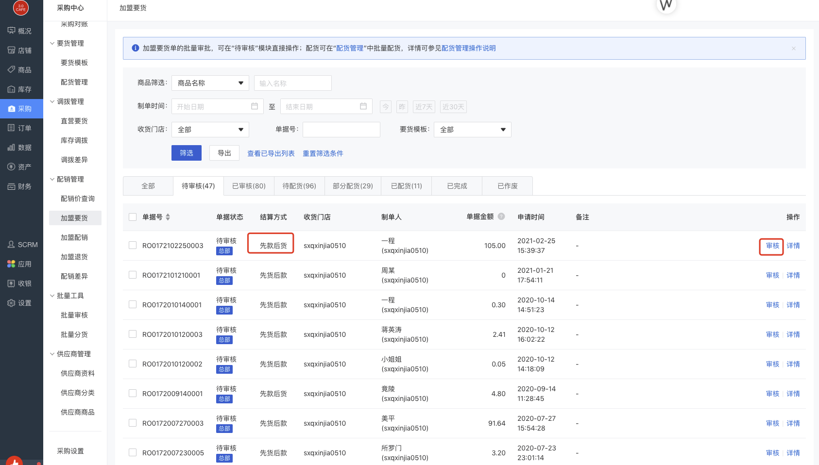Click the blue 筛选 button
The height and width of the screenshot is (465, 819).
[187, 153]
